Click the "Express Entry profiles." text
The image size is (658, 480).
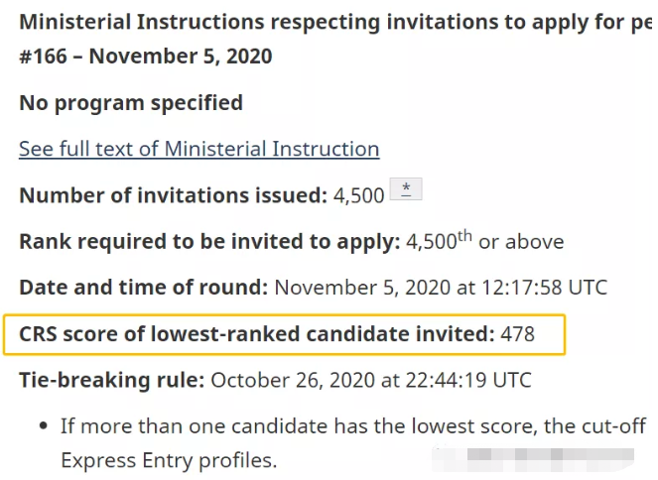click(x=168, y=461)
